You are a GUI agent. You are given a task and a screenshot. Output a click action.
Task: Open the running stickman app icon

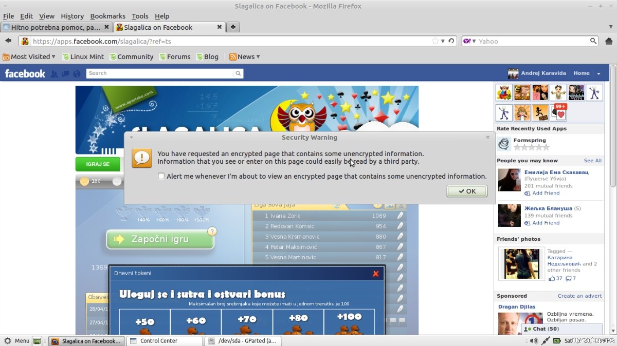540,112
